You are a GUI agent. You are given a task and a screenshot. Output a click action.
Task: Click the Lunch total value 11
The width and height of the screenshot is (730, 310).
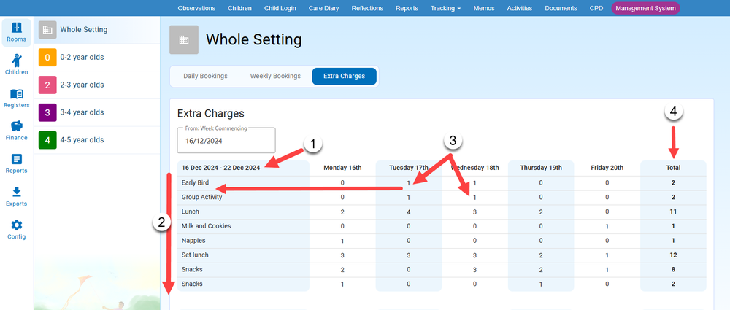(x=673, y=212)
